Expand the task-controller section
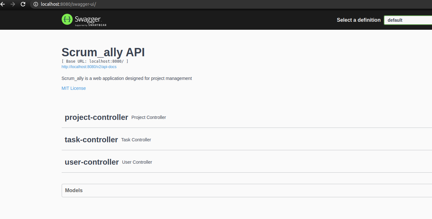 pos(91,139)
